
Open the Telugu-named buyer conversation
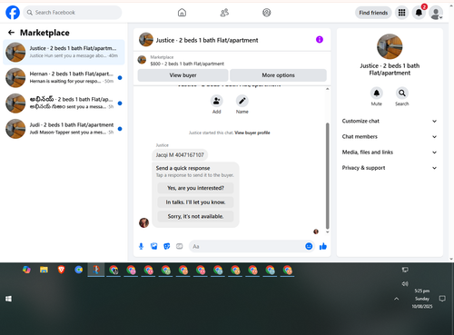(64, 103)
